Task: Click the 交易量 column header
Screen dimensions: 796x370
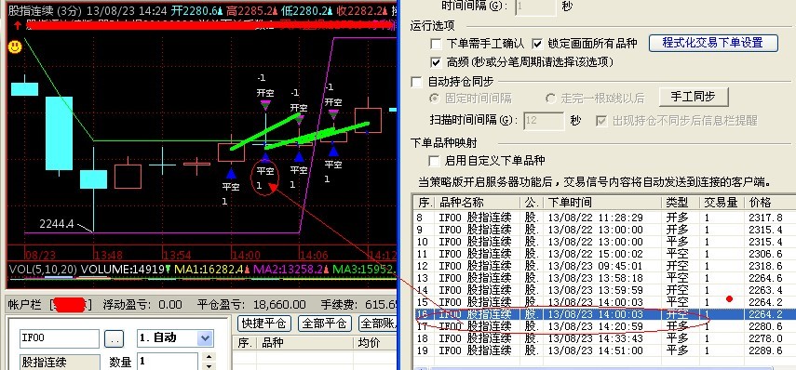Action: [722, 203]
